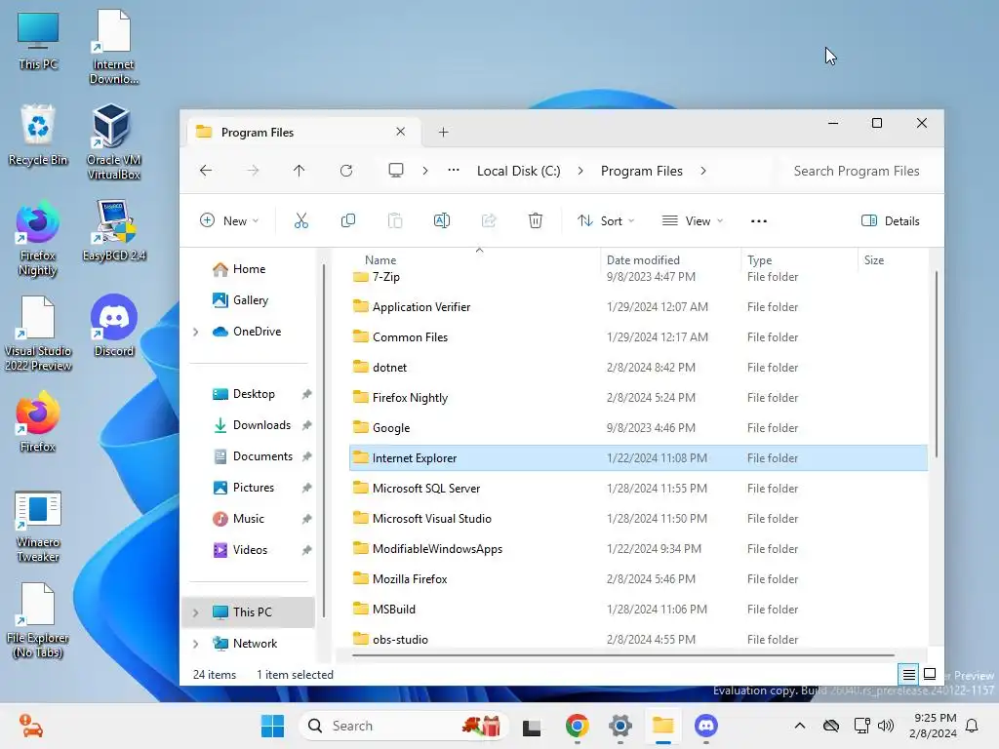Select Gallery in navigation pane
999x749 pixels.
tap(251, 300)
